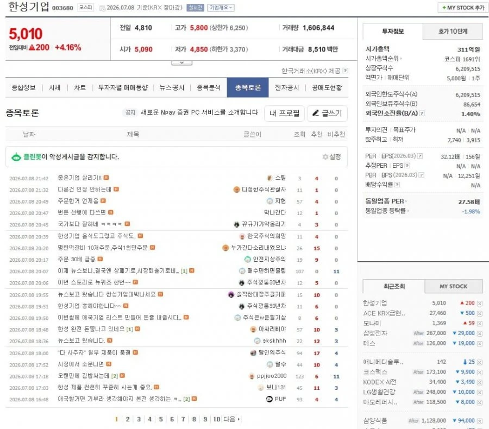The height and width of the screenshot is (429, 489).
Task: Open 아모레퍼시 in recent list
Action: click(x=380, y=402)
